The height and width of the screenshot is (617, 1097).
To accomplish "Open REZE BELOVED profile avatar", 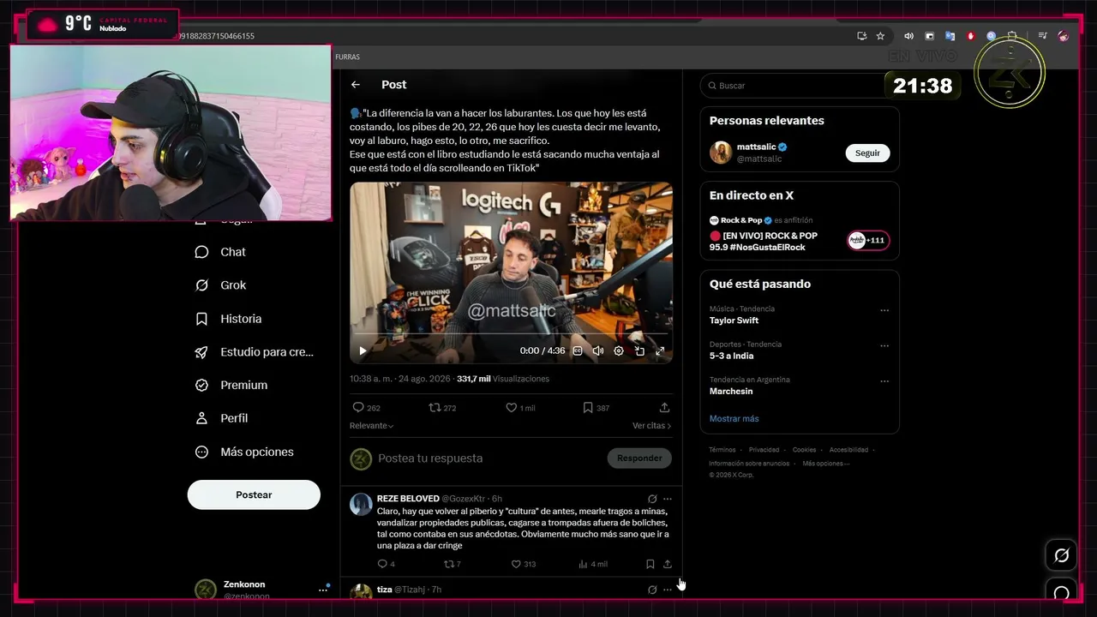I will click(x=361, y=505).
